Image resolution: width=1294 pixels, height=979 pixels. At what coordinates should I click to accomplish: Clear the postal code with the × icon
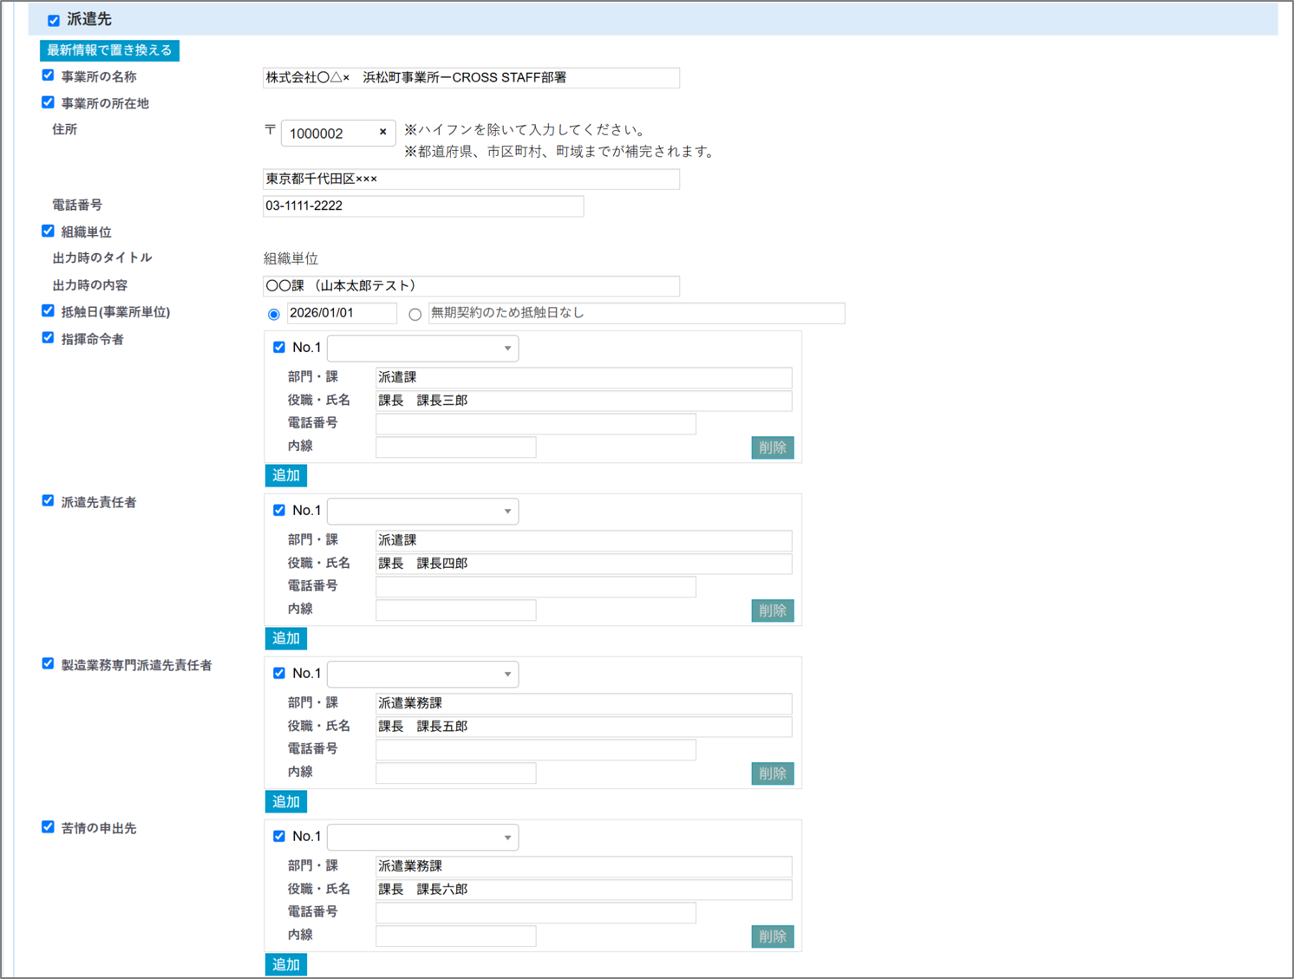point(382,133)
